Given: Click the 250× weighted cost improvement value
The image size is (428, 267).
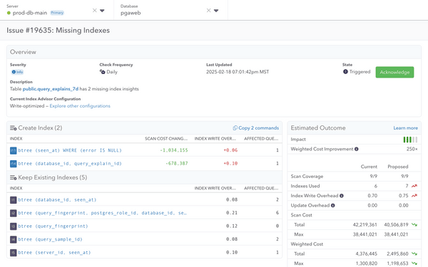Looking at the screenshot, I should [x=412, y=149].
